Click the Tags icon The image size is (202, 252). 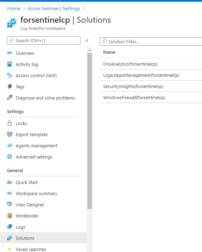click(9, 86)
